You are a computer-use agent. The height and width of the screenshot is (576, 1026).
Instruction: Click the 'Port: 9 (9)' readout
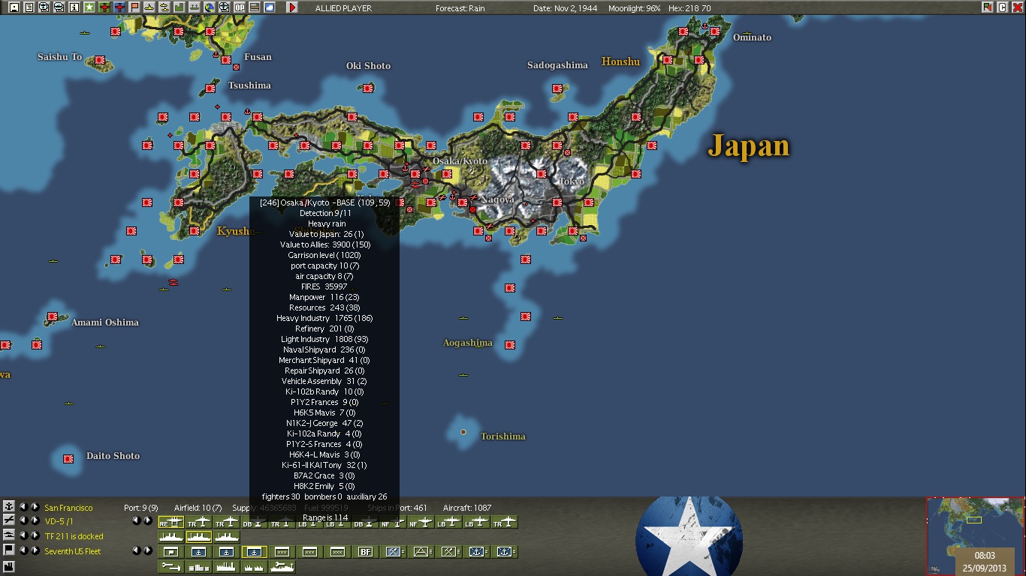(x=141, y=508)
